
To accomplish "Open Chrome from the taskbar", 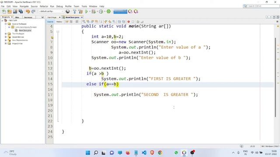I will 160,153.
